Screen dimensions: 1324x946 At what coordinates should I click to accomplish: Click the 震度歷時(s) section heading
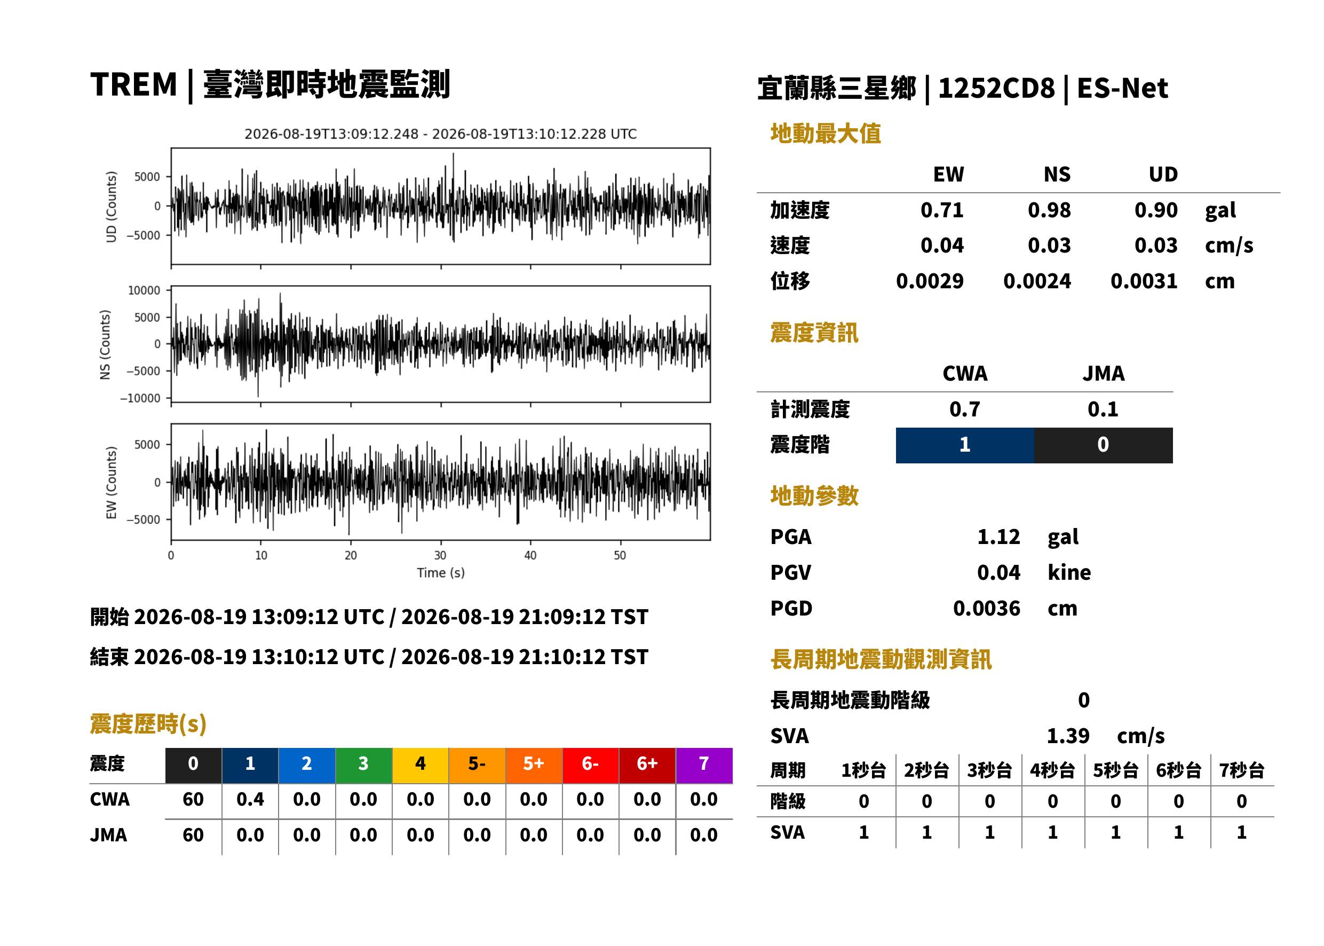[x=148, y=724]
